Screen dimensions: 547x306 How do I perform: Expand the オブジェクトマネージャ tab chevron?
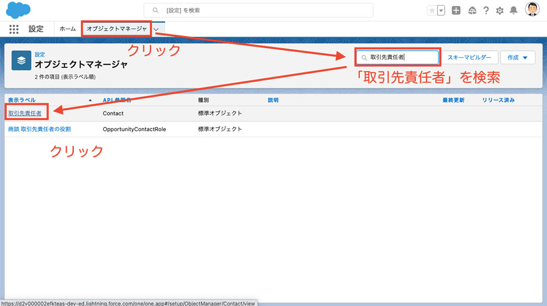click(x=156, y=30)
